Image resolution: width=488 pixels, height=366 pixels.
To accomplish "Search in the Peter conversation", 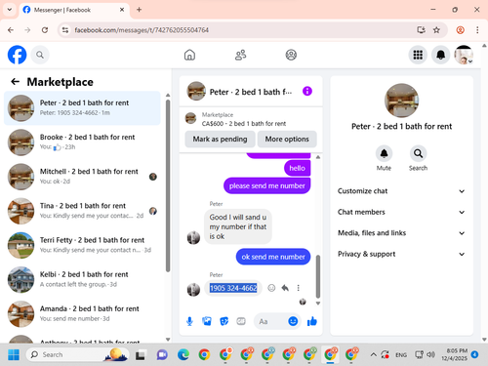I will click(418, 153).
